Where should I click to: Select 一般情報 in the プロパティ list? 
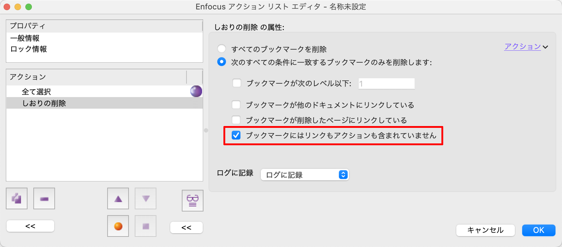coord(104,38)
